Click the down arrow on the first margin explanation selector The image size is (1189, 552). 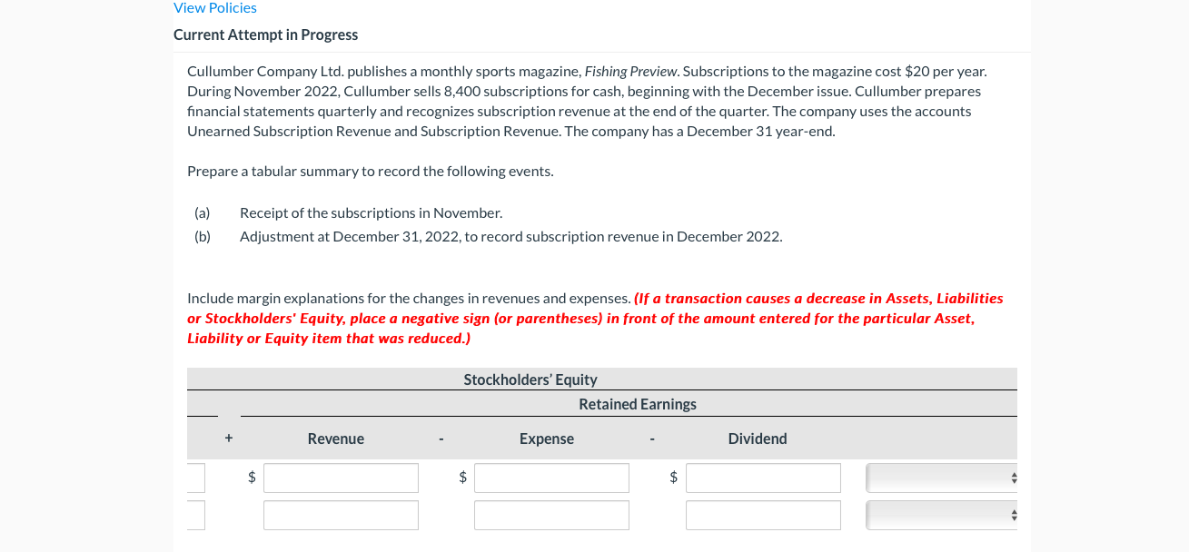click(x=1015, y=481)
